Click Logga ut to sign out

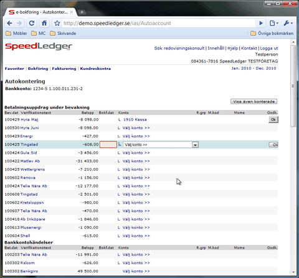coord(269,48)
